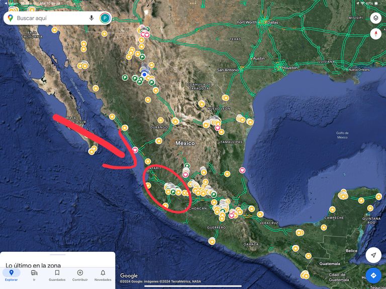
Task: Type in the 'Buscar aquí' search field
Action: click(x=57, y=18)
